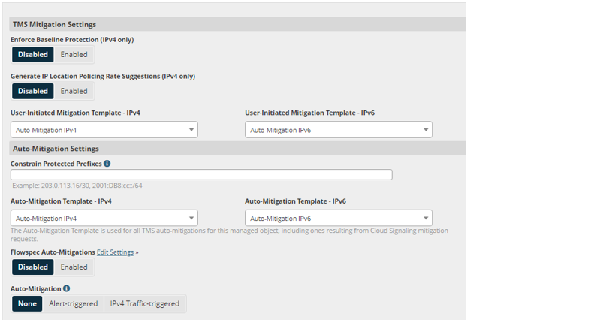Disable Flowspec Auto-Mitigations
Screen dimensions: 597x329
click(x=33, y=267)
